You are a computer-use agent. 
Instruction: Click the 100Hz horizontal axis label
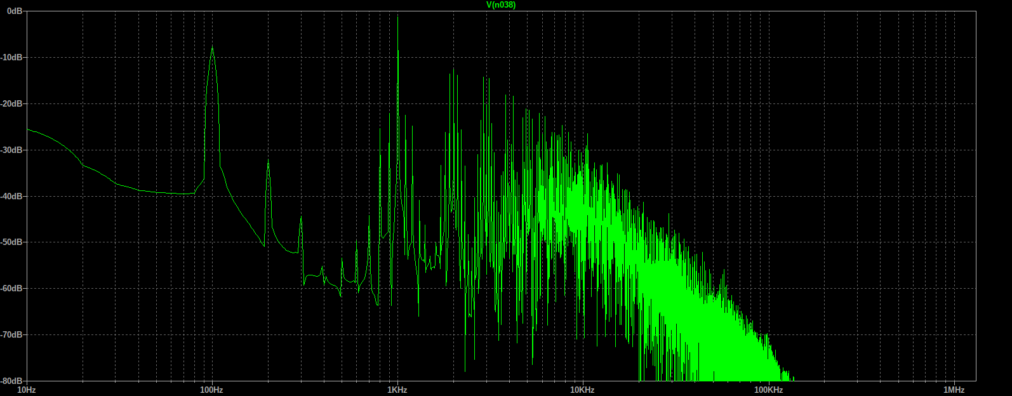(211, 390)
